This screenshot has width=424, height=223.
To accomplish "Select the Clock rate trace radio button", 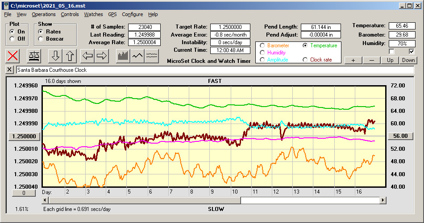I will (x=305, y=60).
